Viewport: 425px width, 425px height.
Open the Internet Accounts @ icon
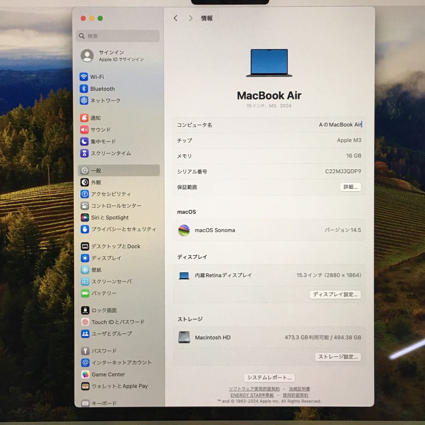tap(85, 363)
